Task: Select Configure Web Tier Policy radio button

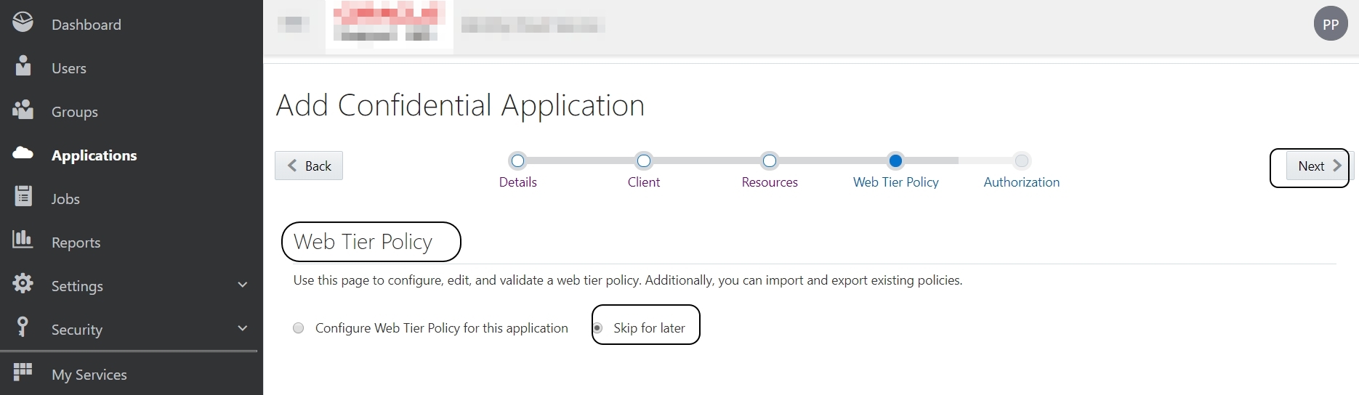Action: [298, 328]
